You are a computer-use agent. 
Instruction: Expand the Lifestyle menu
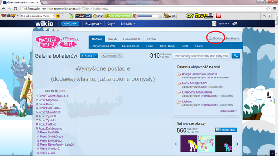point(128,23)
